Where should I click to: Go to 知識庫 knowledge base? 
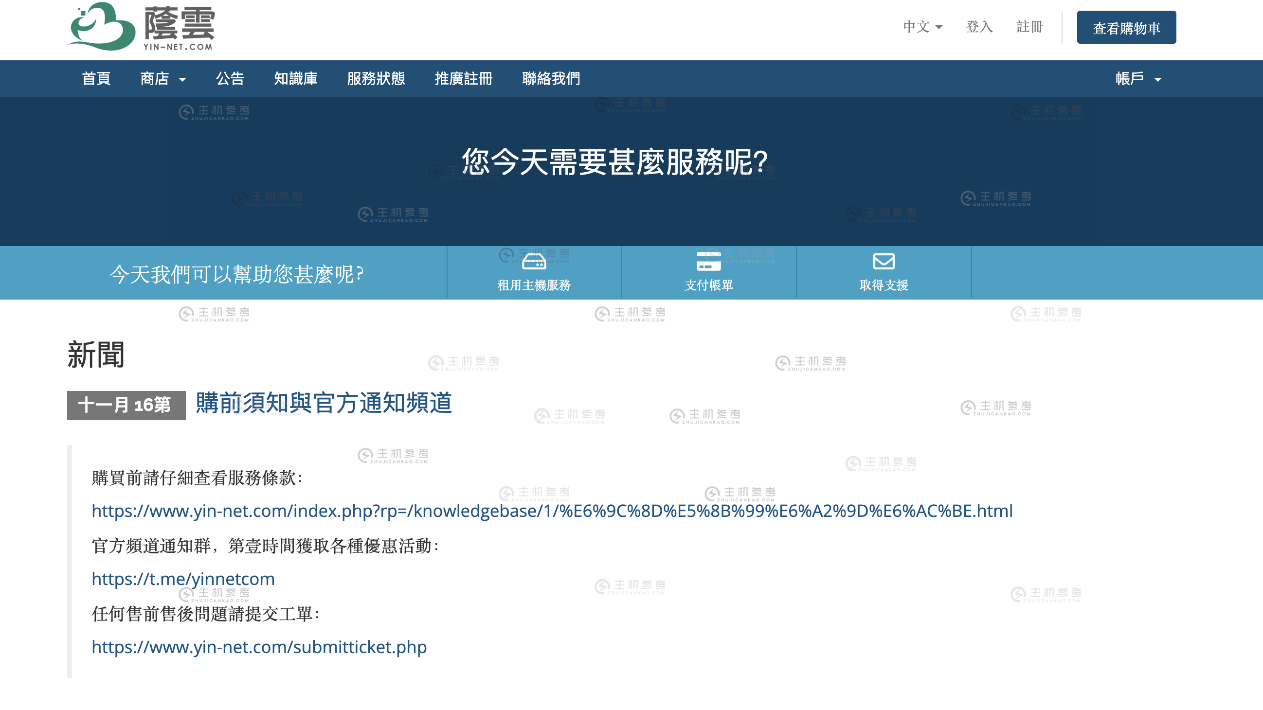296,79
